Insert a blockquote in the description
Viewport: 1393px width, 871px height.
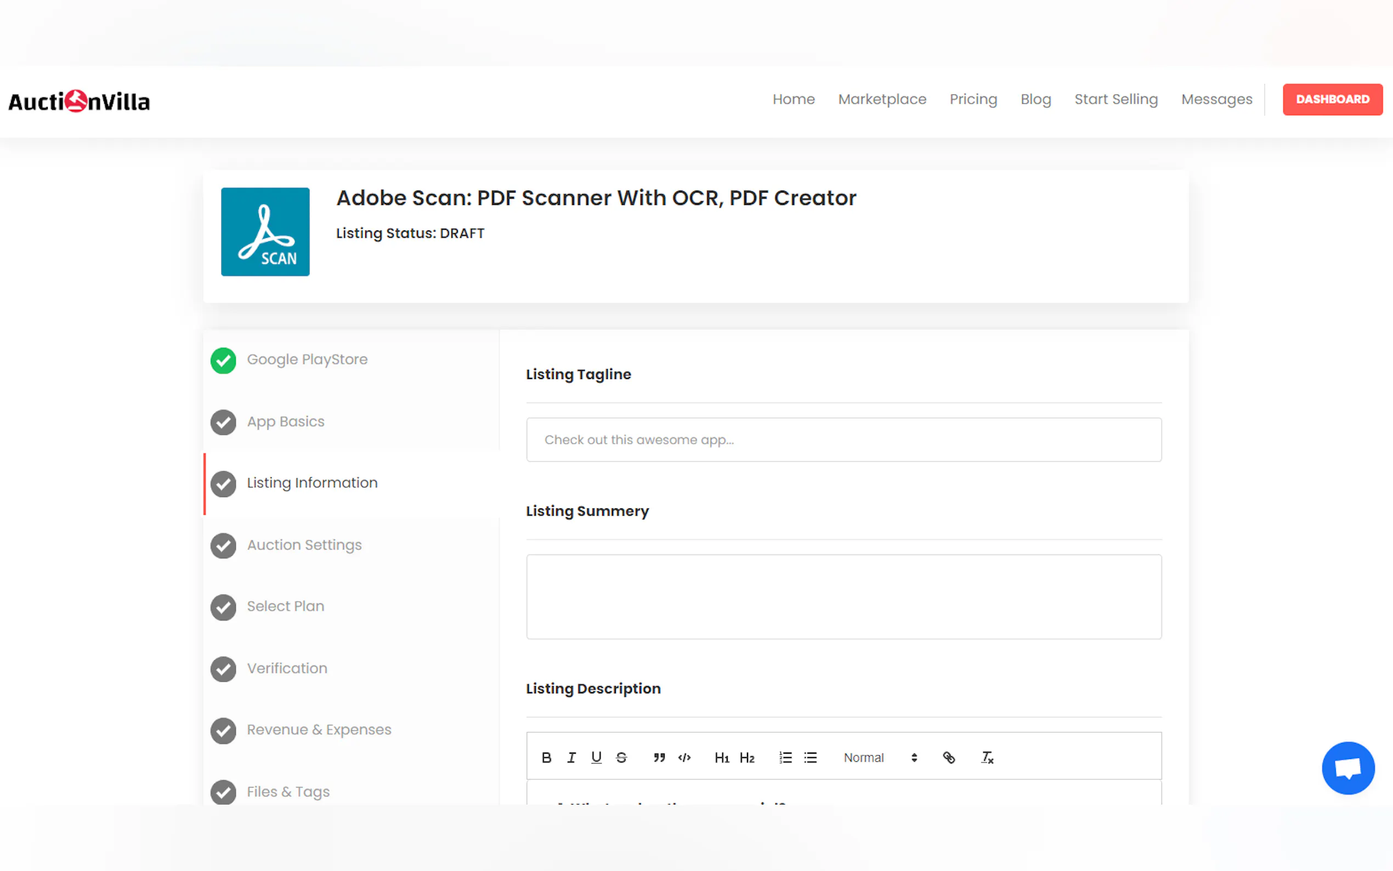659,757
